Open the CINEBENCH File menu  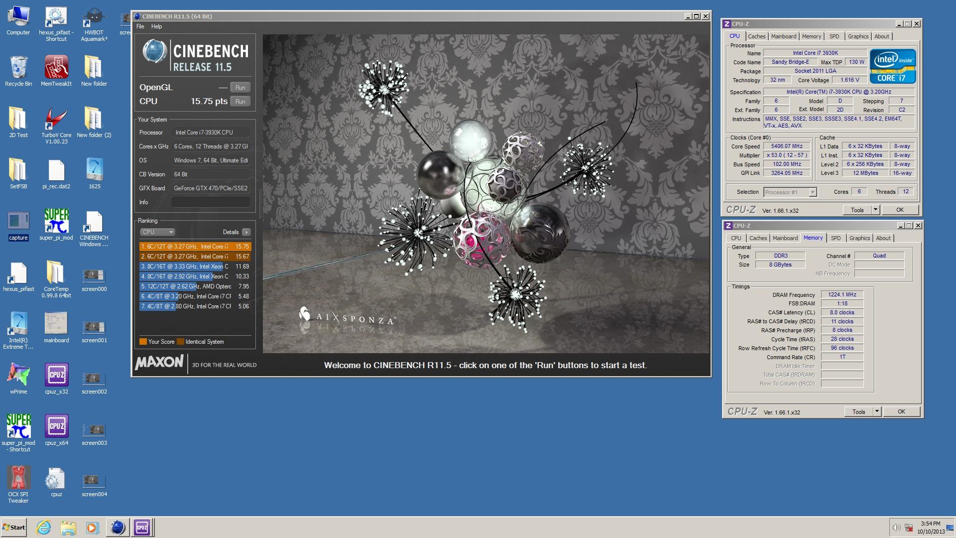140,26
